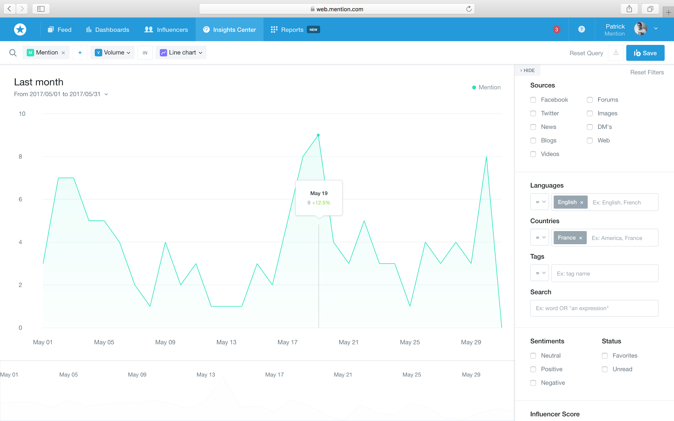This screenshot has width=674, height=421.
Task: Click the mini timeline range overview
Action: pos(257,391)
